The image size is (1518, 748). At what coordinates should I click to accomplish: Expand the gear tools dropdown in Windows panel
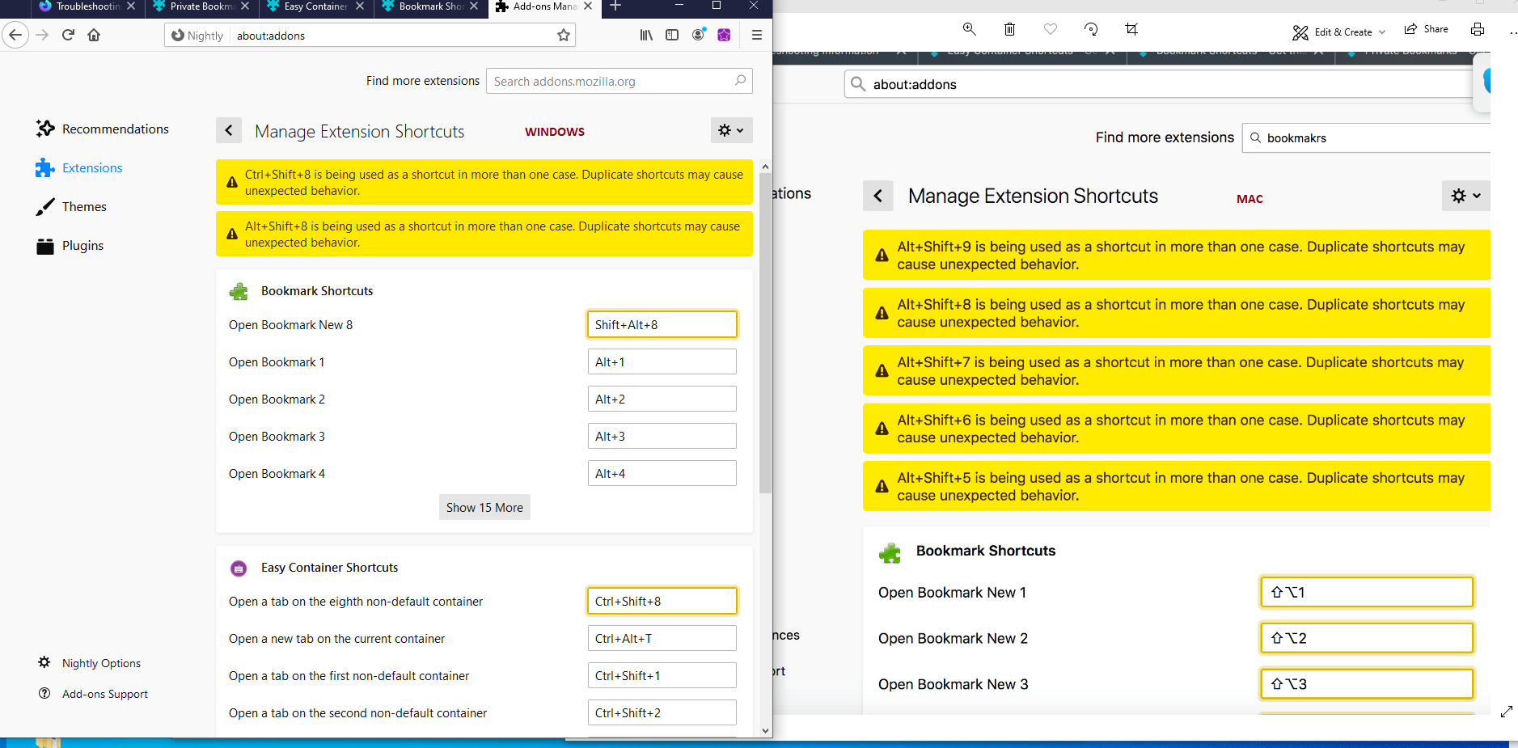click(x=731, y=130)
